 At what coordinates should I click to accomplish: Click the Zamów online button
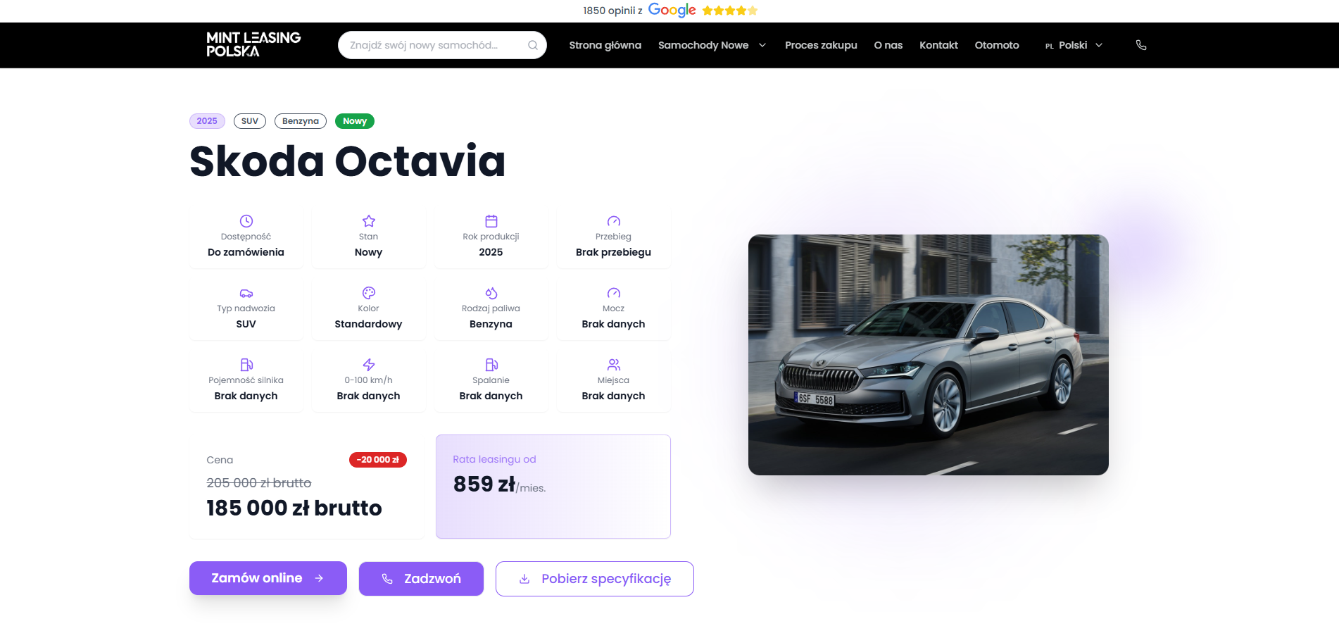268,578
